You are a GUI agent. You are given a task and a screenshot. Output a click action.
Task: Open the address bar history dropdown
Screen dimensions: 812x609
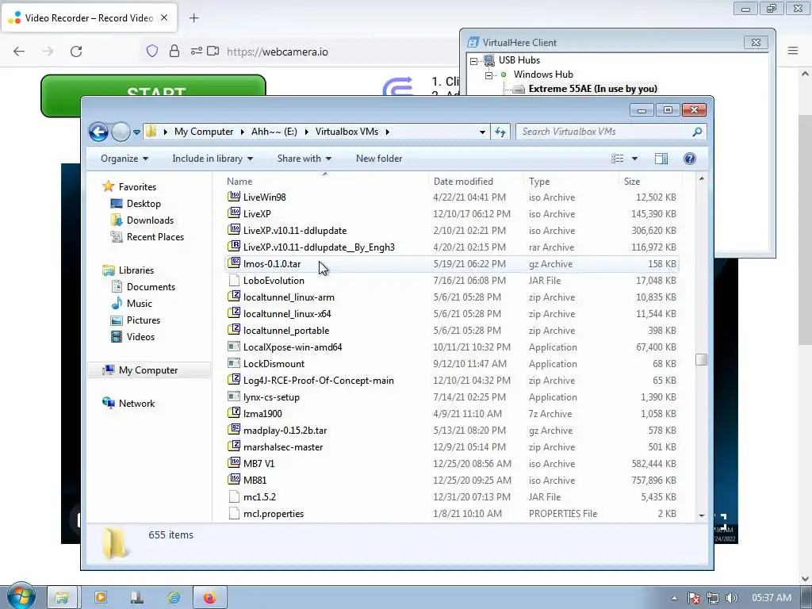[482, 132]
